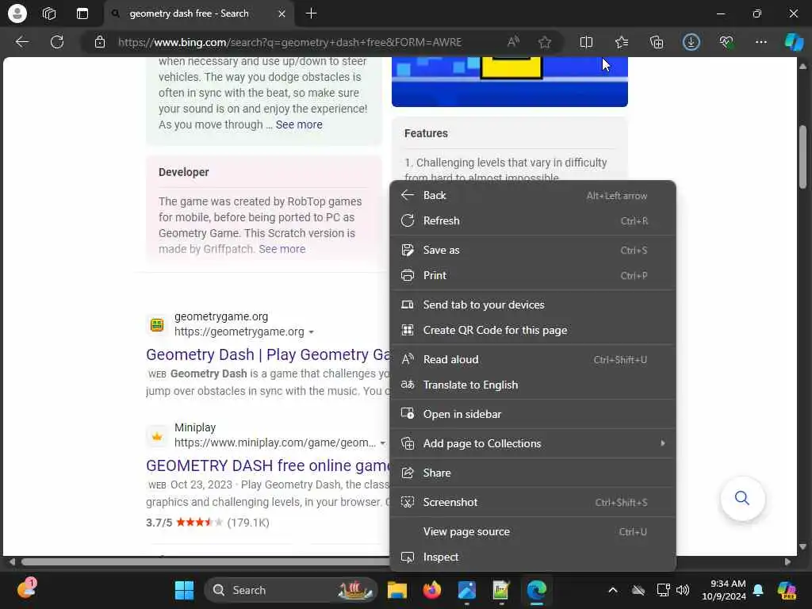Click floating search magnifier button
Viewport: 812px width, 609px height.
[x=742, y=498]
